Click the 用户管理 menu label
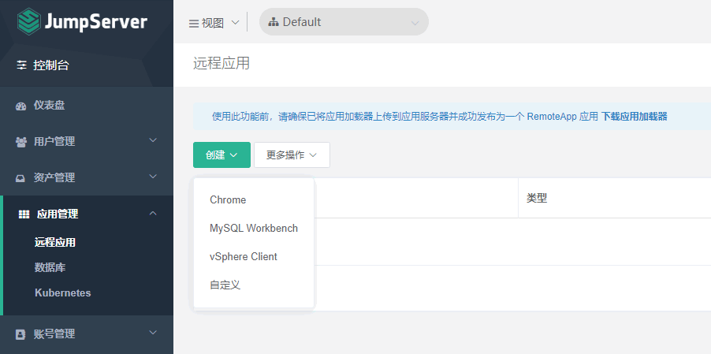This screenshot has width=711, height=354. (x=54, y=142)
